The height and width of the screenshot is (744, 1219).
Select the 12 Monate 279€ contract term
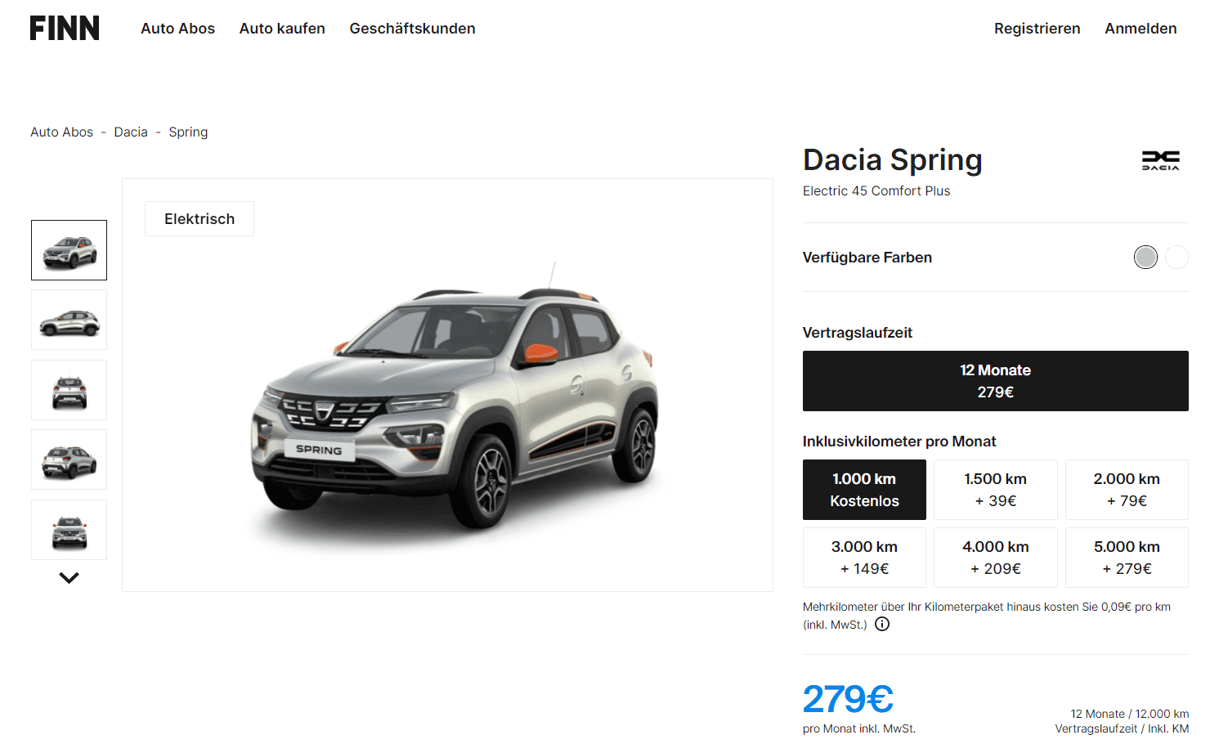[x=995, y=381]
